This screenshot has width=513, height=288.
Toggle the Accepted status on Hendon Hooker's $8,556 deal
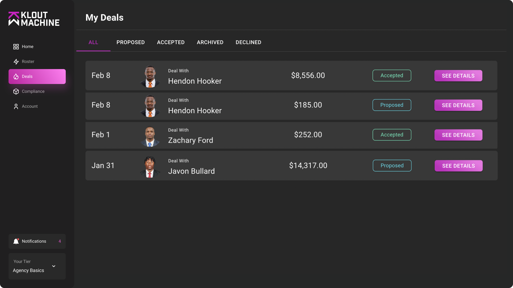[392, 75]
